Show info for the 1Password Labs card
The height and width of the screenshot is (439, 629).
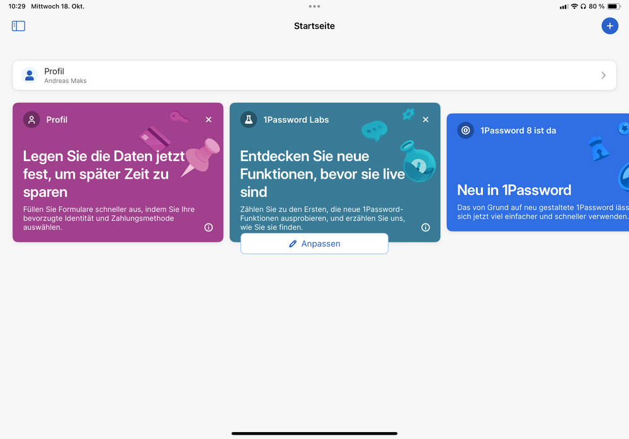click(426, 228)
